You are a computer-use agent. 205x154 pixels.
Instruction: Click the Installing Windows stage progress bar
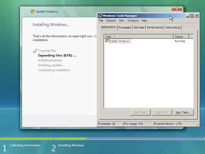[x=129, y=138]
